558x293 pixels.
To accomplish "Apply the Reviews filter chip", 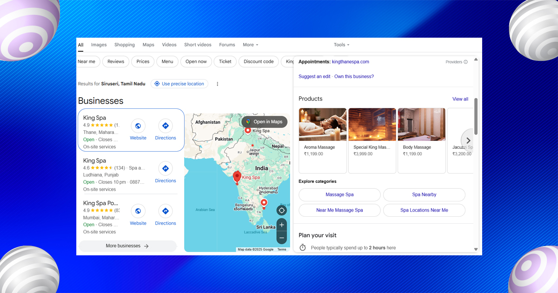I will 116,61.
